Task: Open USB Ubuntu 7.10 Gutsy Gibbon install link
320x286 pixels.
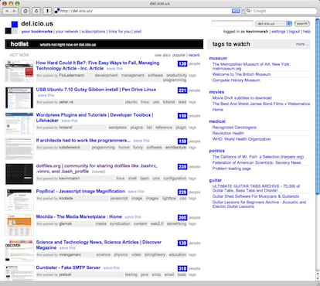Action: click(96, 90)
